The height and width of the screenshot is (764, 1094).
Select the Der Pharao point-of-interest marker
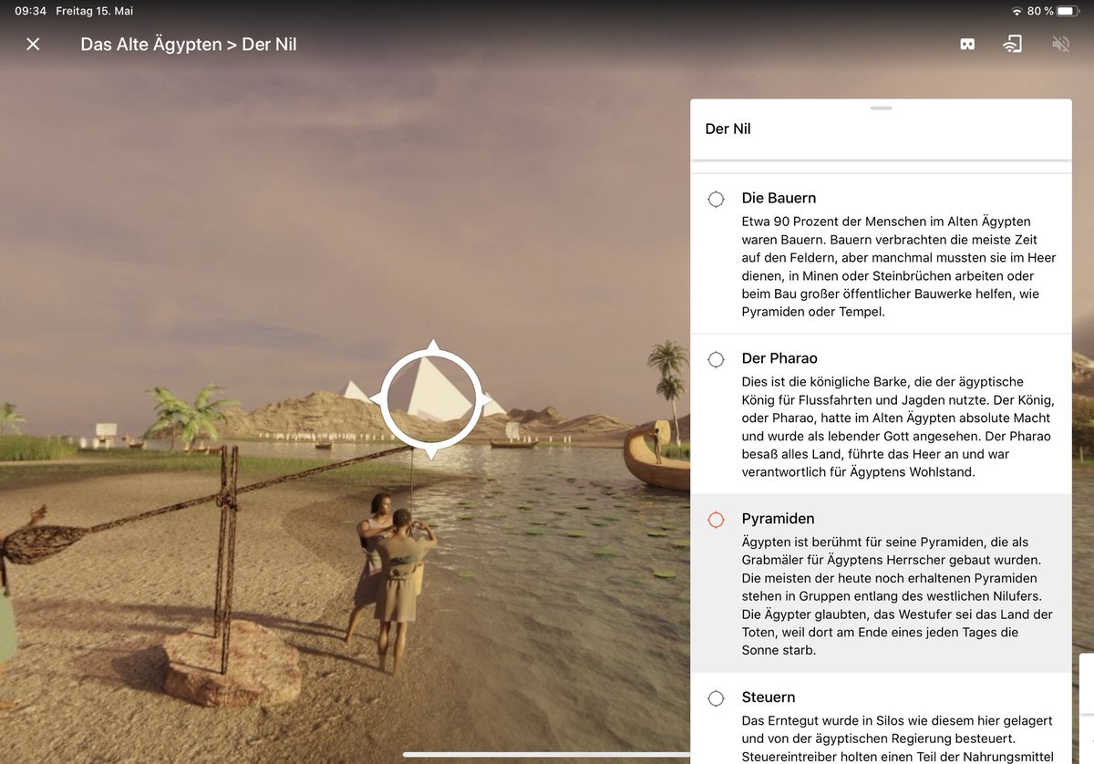tap(717, 359)
